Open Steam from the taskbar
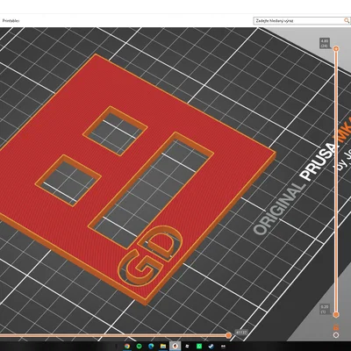Image resolution: width=351 pixels, height=351 pixels. coord(211,347)
